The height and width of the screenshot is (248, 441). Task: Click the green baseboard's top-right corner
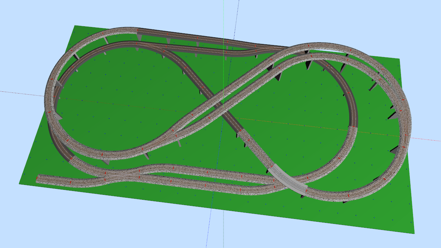coord(399,59)
